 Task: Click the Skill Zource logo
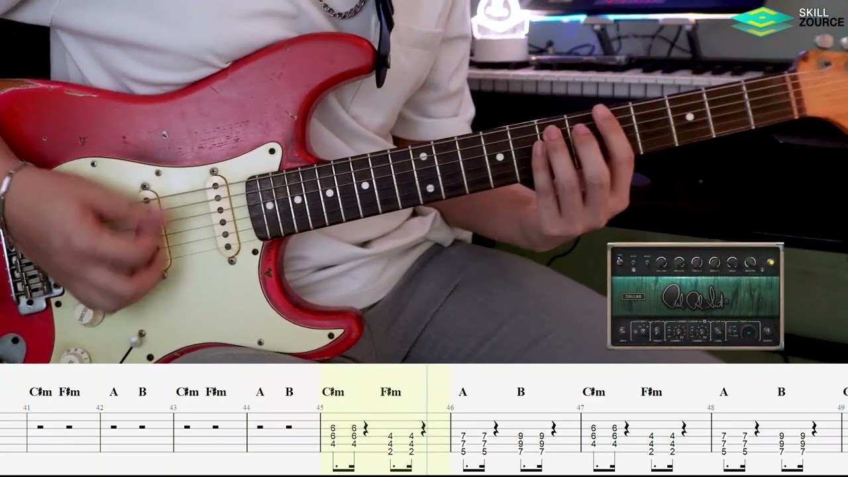pos(787,21)
